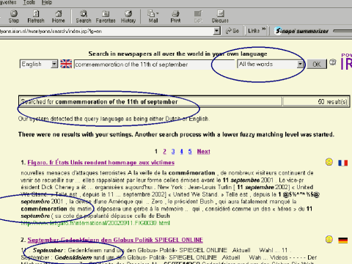Viewport: 352px width, 264px height.
Task: Open Favorites from the toolbar
Action: tap(106, 17)
